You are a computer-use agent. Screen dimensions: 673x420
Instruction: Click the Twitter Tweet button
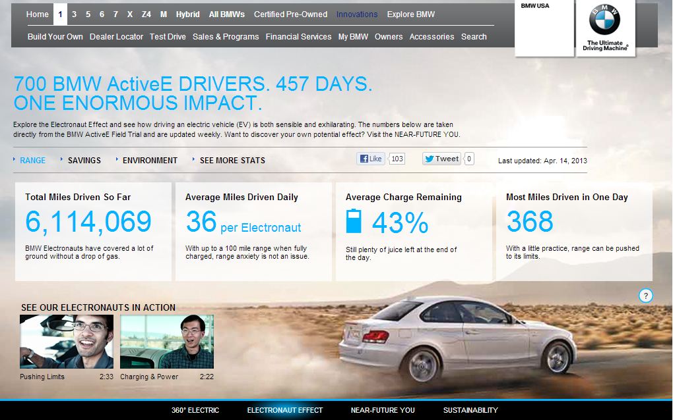(442, 159)
